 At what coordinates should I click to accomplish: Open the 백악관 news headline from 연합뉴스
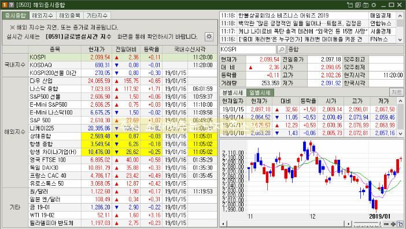(300, 24)
